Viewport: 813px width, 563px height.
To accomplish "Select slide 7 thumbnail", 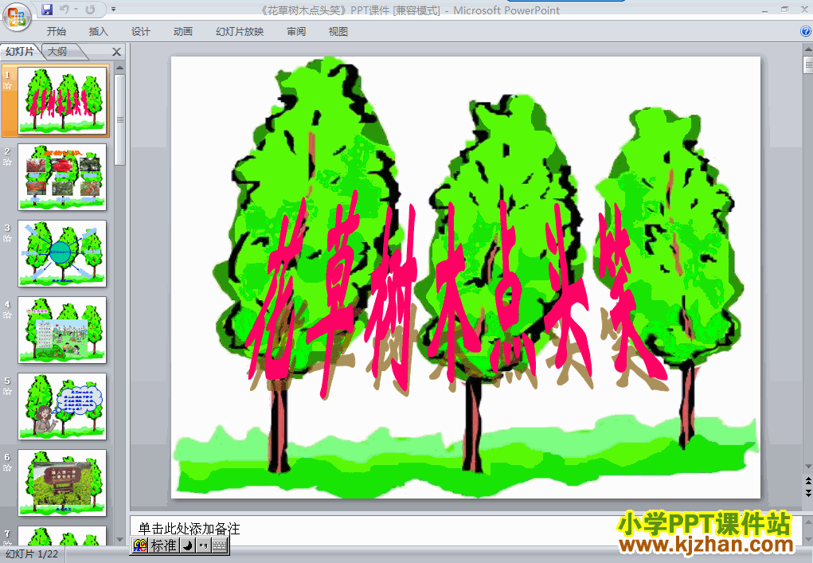I will pyautogui.click(x=62, y=536).
